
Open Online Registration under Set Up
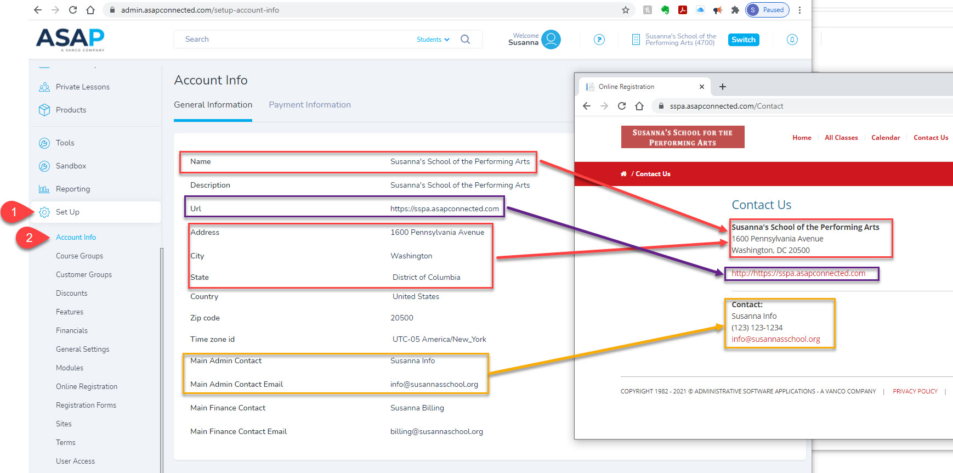87,386
